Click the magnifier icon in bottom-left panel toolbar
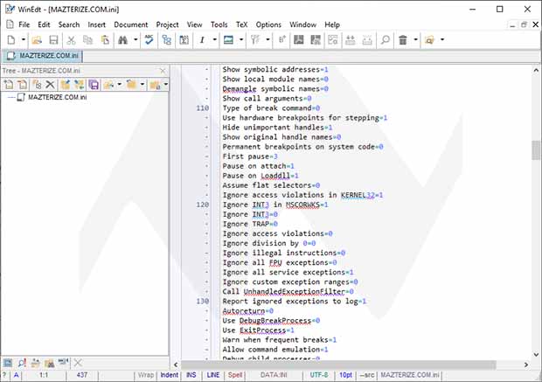This screenshot has height=382, width=542. click(x=22, y=363)
